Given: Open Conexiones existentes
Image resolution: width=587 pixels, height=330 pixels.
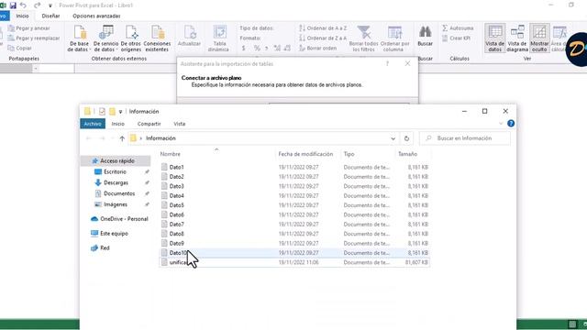Looking at the screenshot, I should 157,38.
